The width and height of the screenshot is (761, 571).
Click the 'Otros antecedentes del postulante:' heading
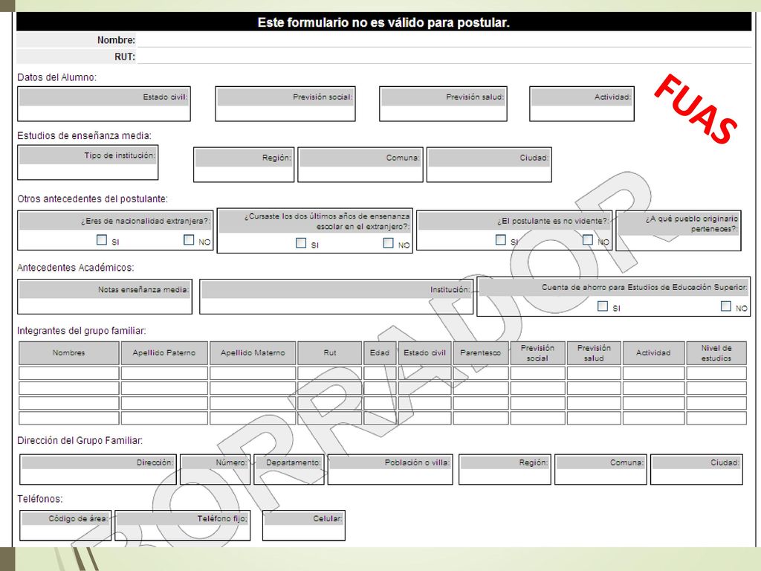(93, 199)
